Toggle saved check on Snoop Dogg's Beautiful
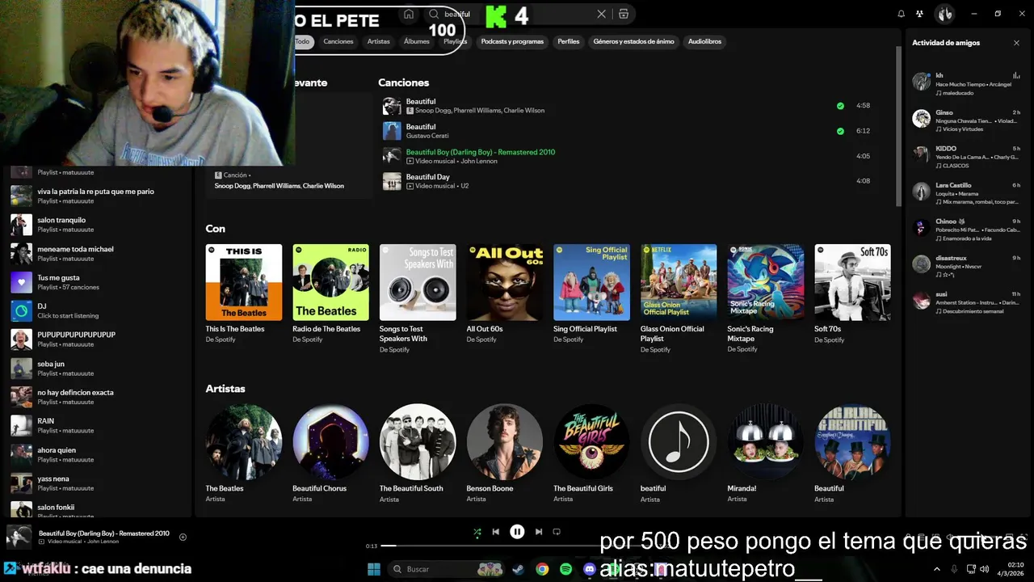The width and height of the screenshot is (1034, 582). coord(840,106)
